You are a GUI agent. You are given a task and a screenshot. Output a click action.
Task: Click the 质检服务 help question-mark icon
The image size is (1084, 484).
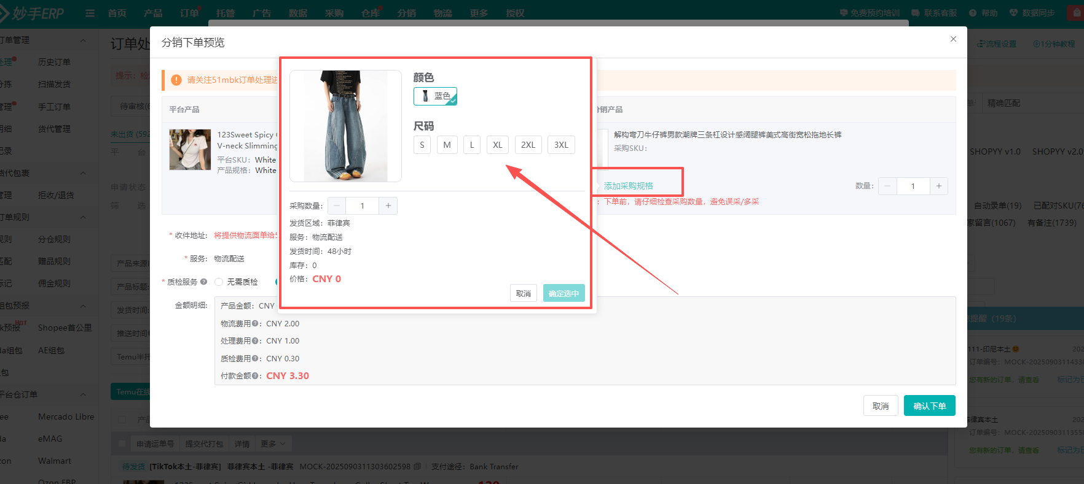[203, 282]
